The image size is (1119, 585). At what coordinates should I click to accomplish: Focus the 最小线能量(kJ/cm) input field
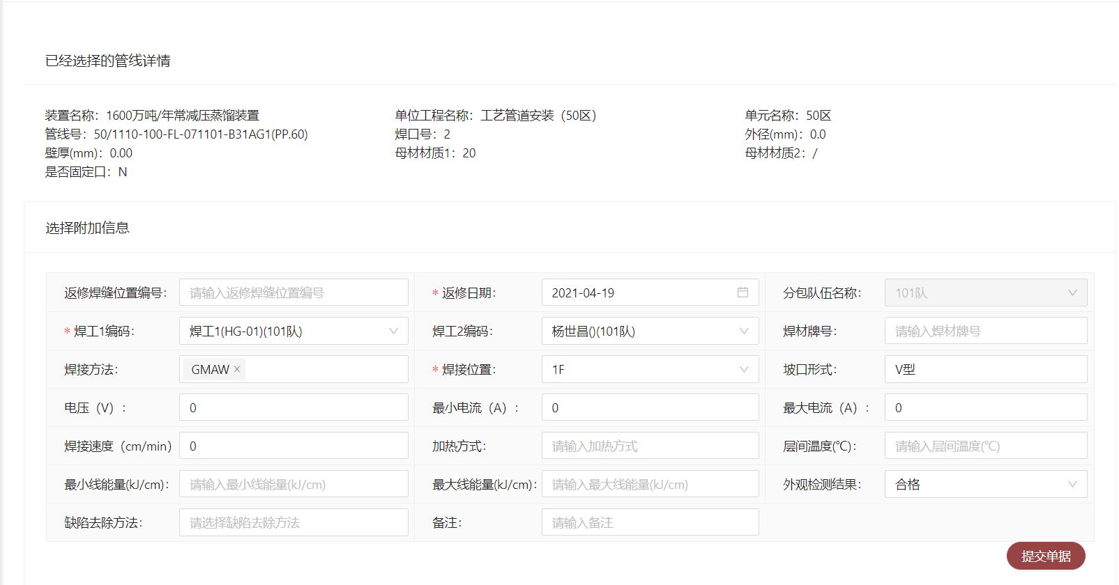(x=294, y=484)
